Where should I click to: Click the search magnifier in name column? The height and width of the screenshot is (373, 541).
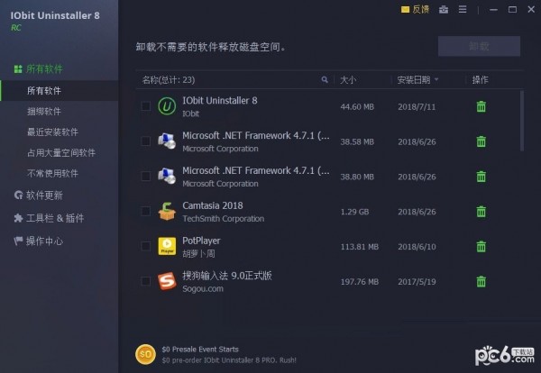pyautogui.click(x=325, y=79)
